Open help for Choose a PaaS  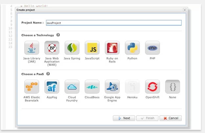click(x=48, y=74)
